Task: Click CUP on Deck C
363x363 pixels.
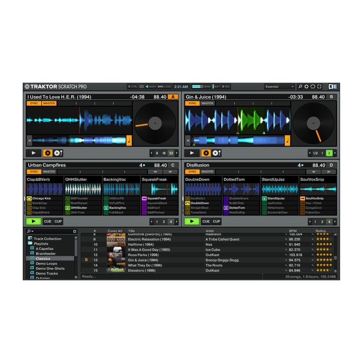Action: (x=58, y=222)
